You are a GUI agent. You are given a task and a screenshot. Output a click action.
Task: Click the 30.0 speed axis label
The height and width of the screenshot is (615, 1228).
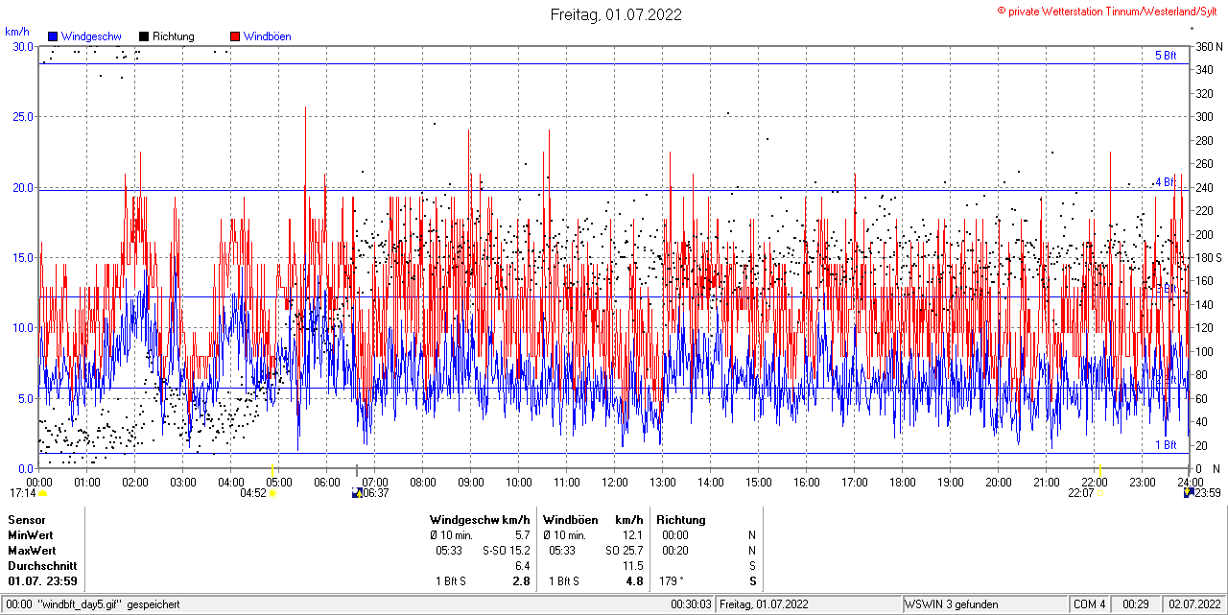click(x=22, y=46)
